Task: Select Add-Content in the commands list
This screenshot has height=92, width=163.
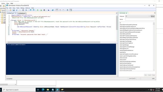Action: pyautogui.click(x=123, y=60)
